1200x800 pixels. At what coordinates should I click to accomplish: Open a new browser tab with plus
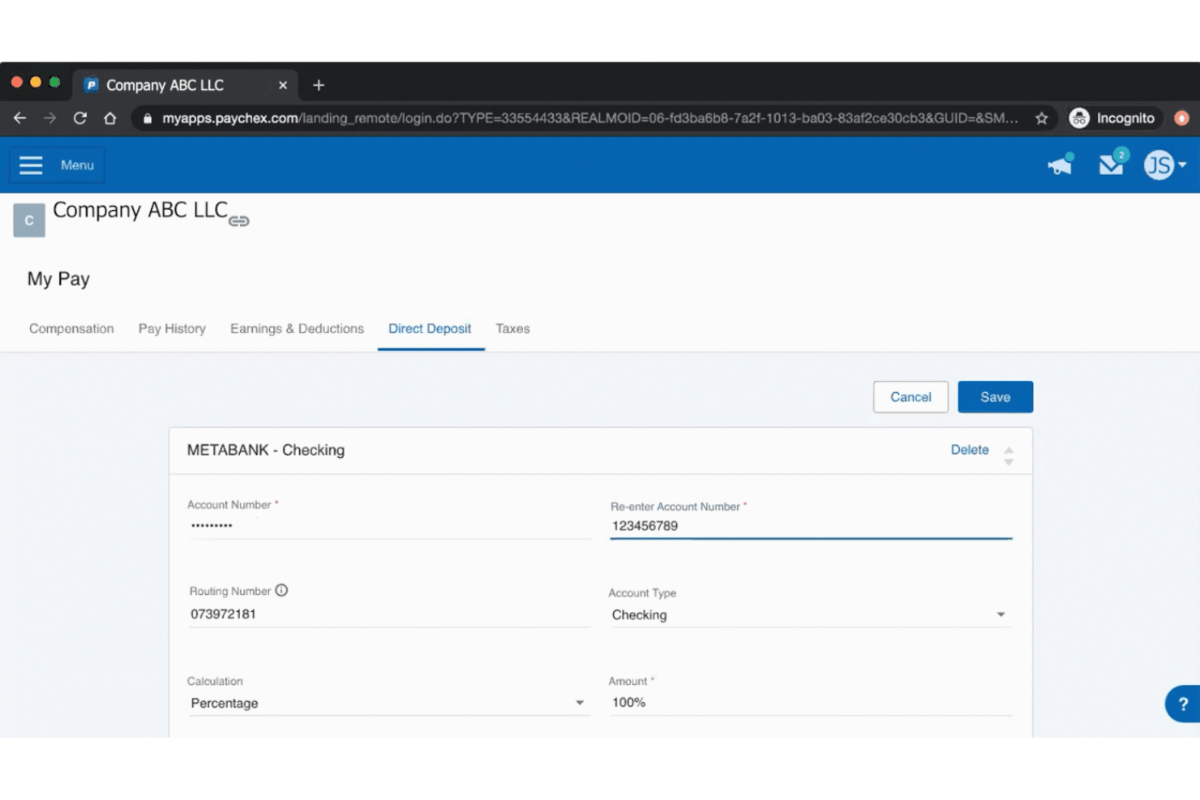pyautogui.click(x=319, y=85)
